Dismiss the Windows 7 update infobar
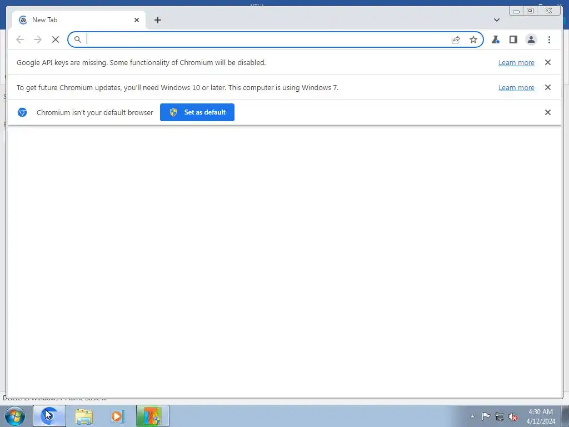 548,87
